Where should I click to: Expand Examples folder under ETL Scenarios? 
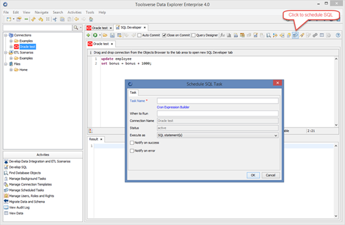click(x=11, y=58)
